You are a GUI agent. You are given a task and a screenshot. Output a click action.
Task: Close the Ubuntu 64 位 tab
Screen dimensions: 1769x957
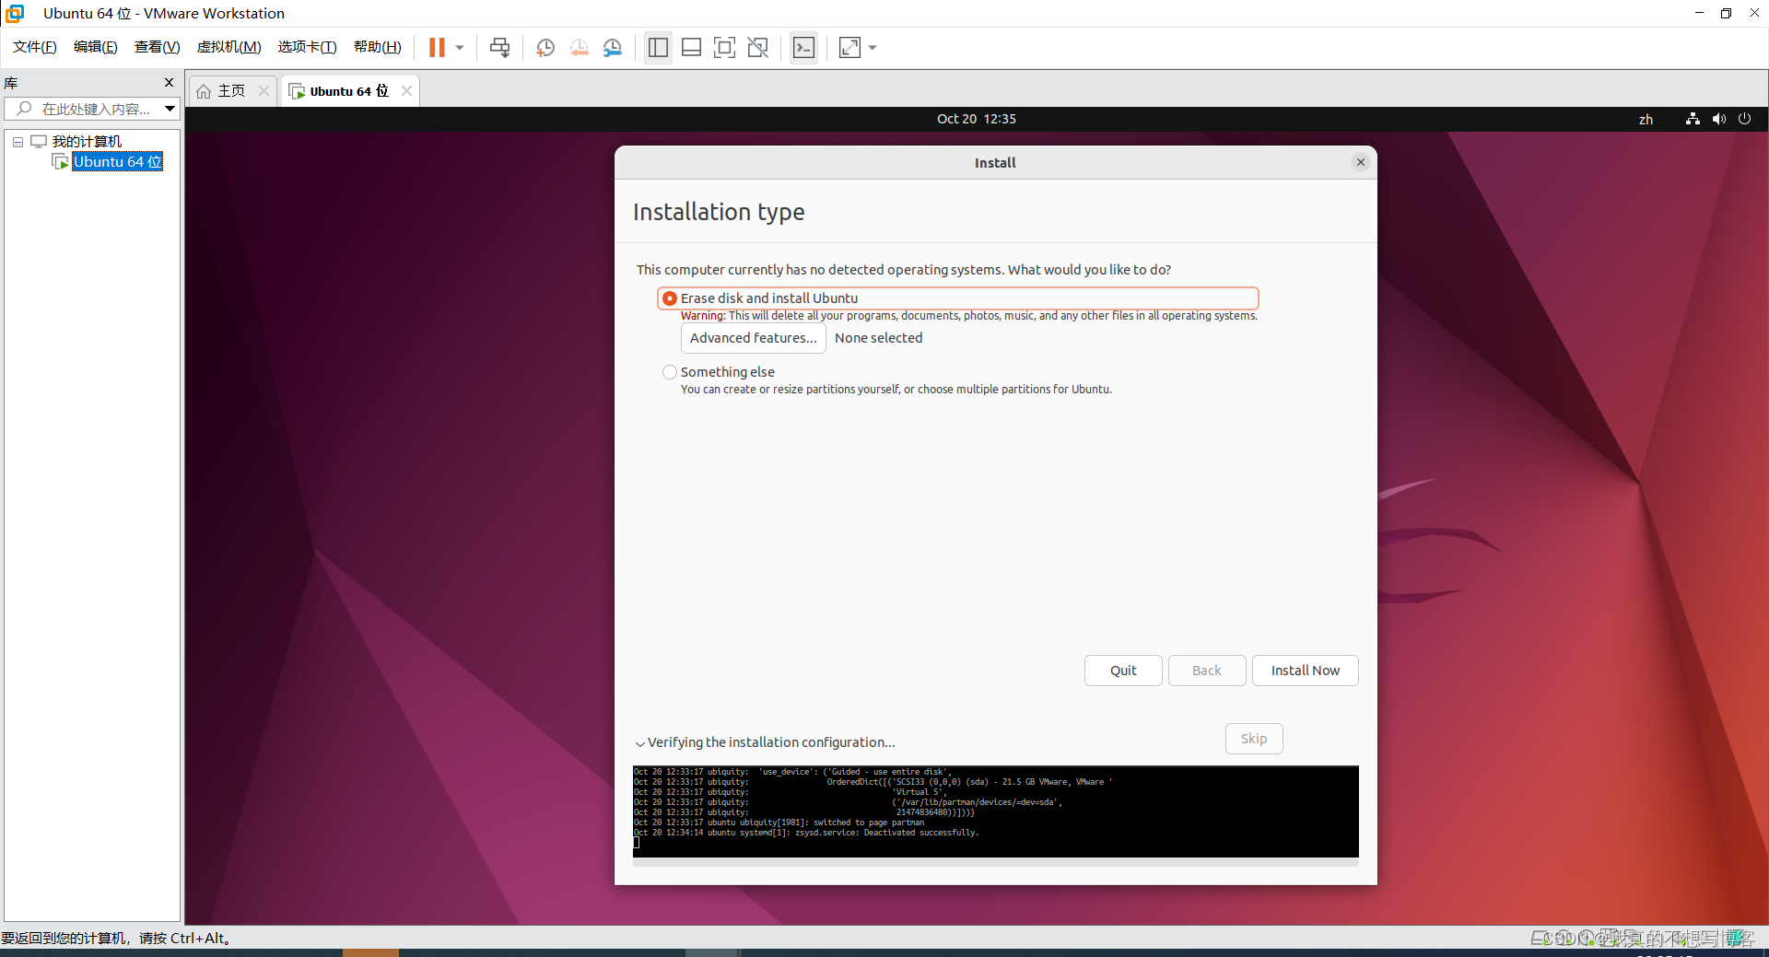coord(406,90)
